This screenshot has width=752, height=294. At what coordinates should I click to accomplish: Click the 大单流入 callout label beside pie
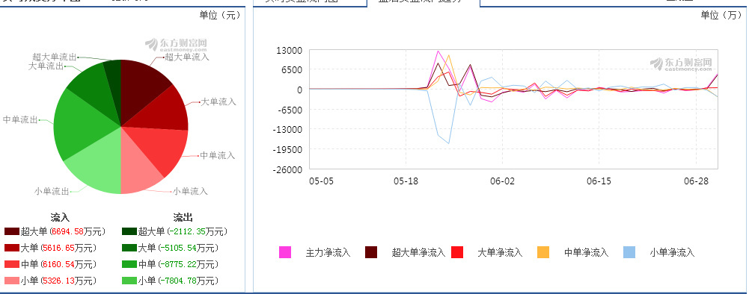tap(218, 101)
